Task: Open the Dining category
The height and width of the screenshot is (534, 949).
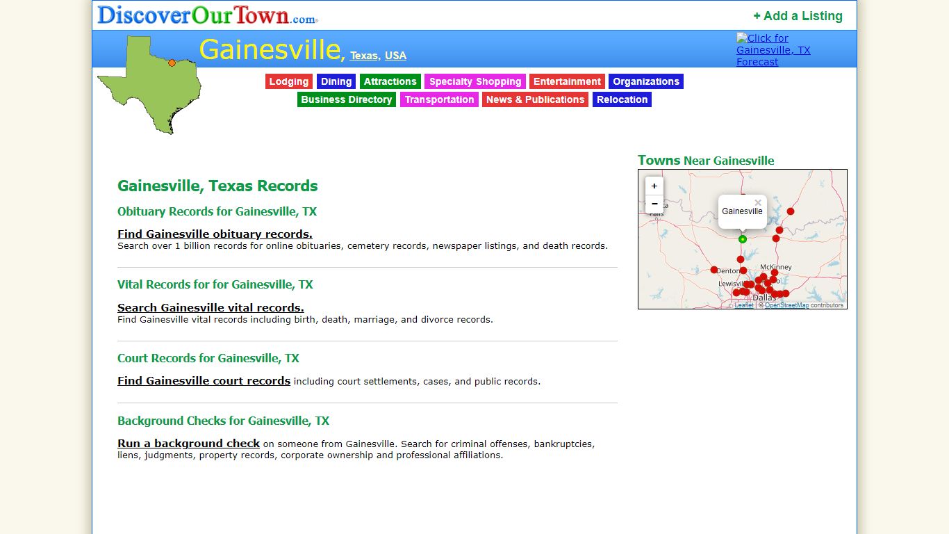Action: tap(336, 81)
